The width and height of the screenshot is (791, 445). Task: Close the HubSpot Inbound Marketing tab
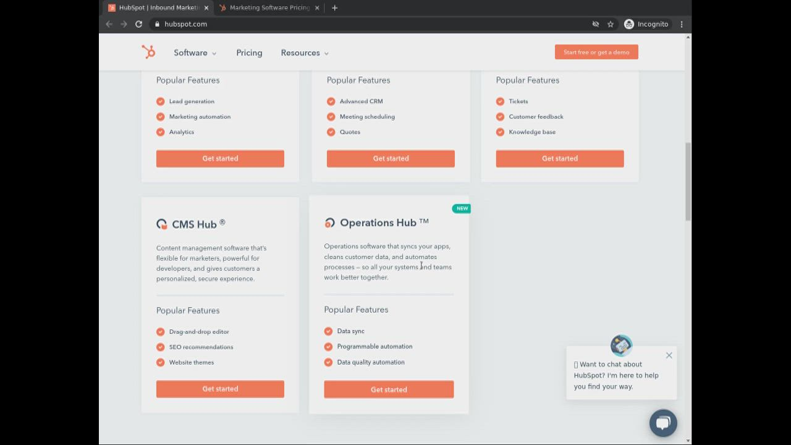(x=206, y=7)
